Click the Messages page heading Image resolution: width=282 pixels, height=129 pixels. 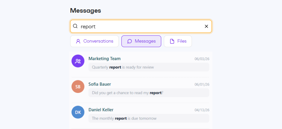tap(86, 11)
